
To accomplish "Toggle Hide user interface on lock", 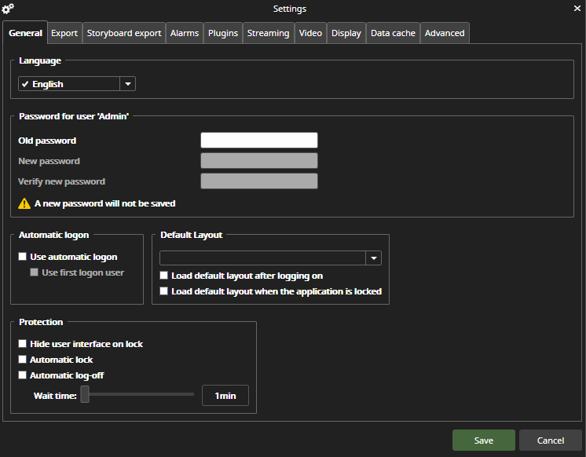I will 23,344.
